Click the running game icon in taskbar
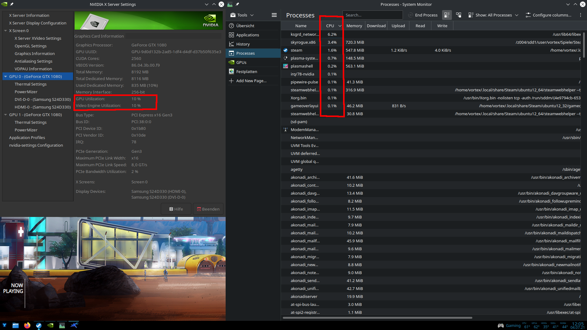Viewport: 587px width, 330px height. point(74,325)
